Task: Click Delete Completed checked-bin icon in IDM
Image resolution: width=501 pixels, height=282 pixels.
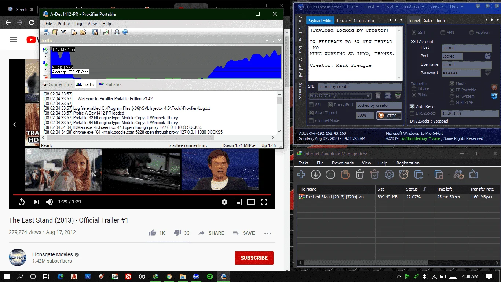Action: pyautogui.click(x=374, y=175)
